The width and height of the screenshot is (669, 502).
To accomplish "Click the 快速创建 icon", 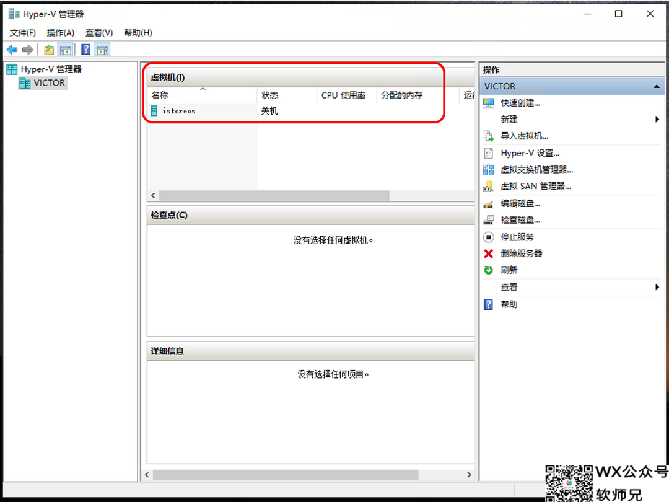I will [x=489, y=103].
